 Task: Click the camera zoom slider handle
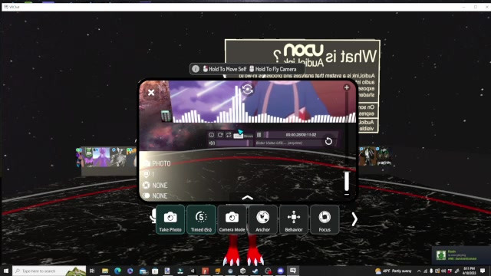click(x=347, y=181)
